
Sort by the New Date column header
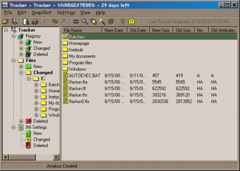coord(115,30)
